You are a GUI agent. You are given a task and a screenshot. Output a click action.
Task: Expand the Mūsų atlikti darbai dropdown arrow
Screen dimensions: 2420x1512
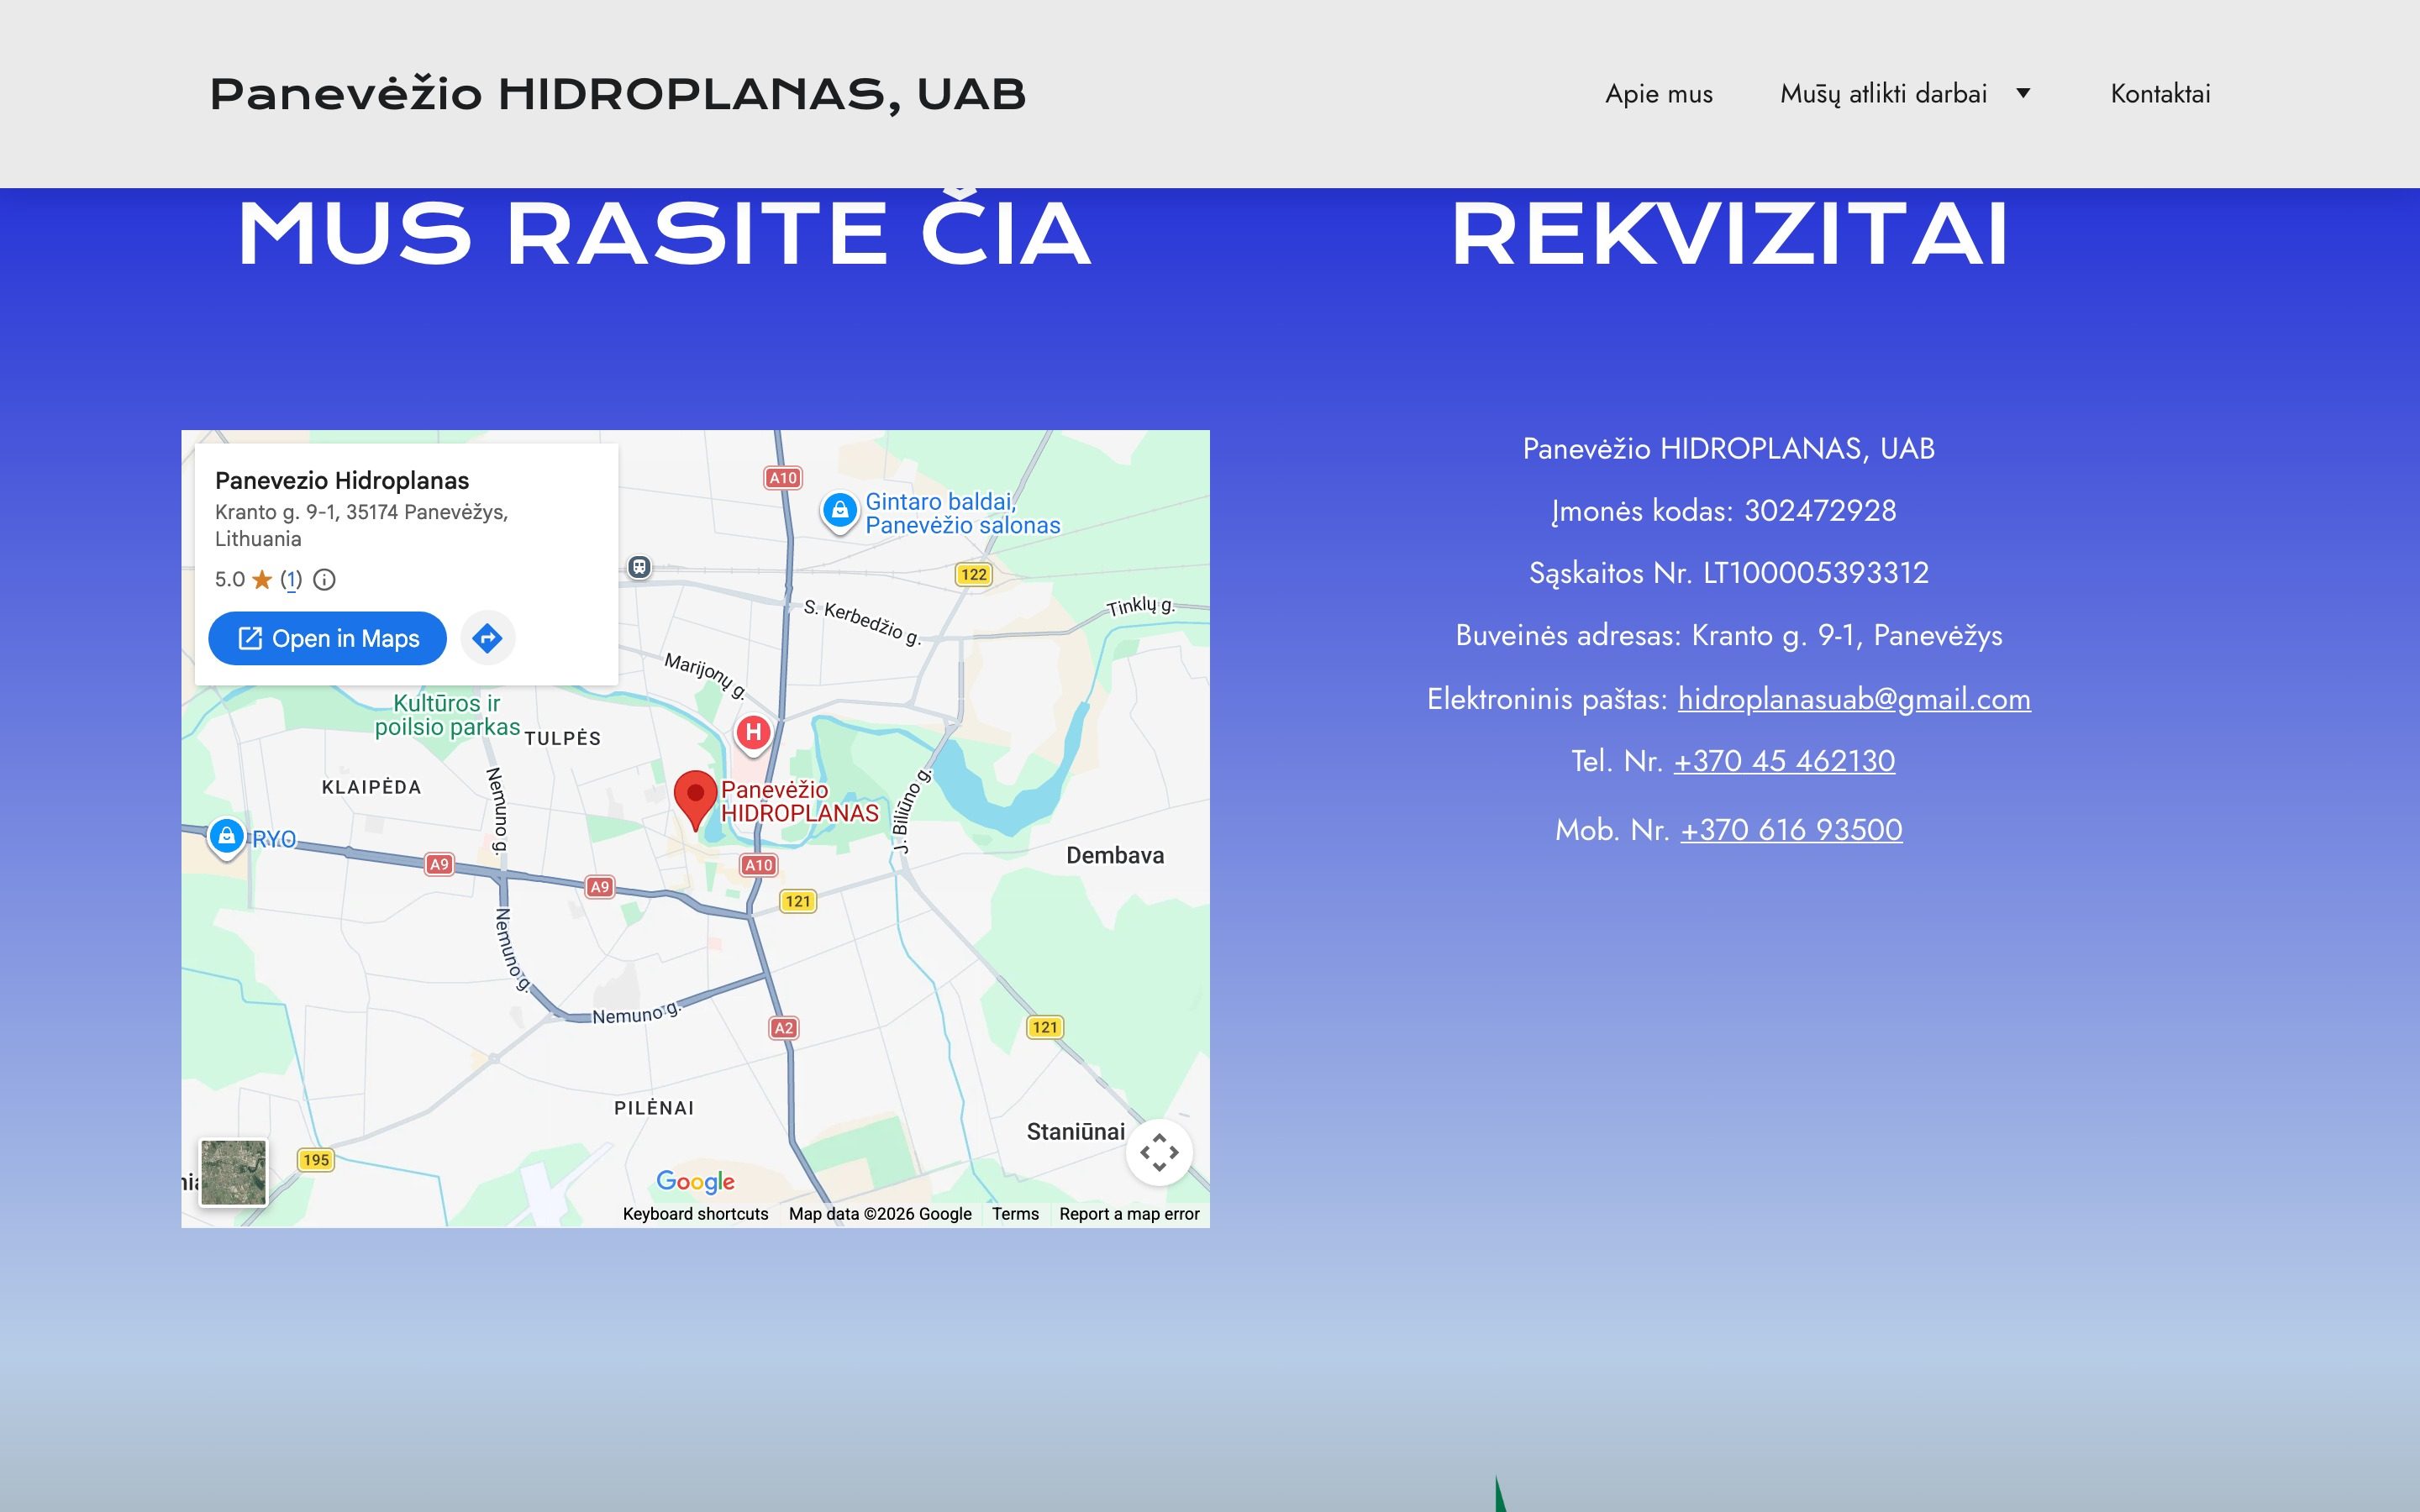coord(2023,93)
